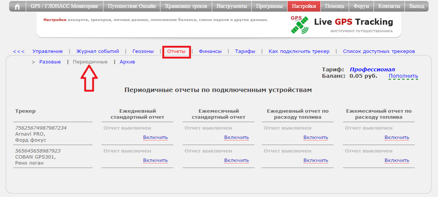438x197 pixels.
Task: Open the Управление settings tab
Action: tap(48, 51)
